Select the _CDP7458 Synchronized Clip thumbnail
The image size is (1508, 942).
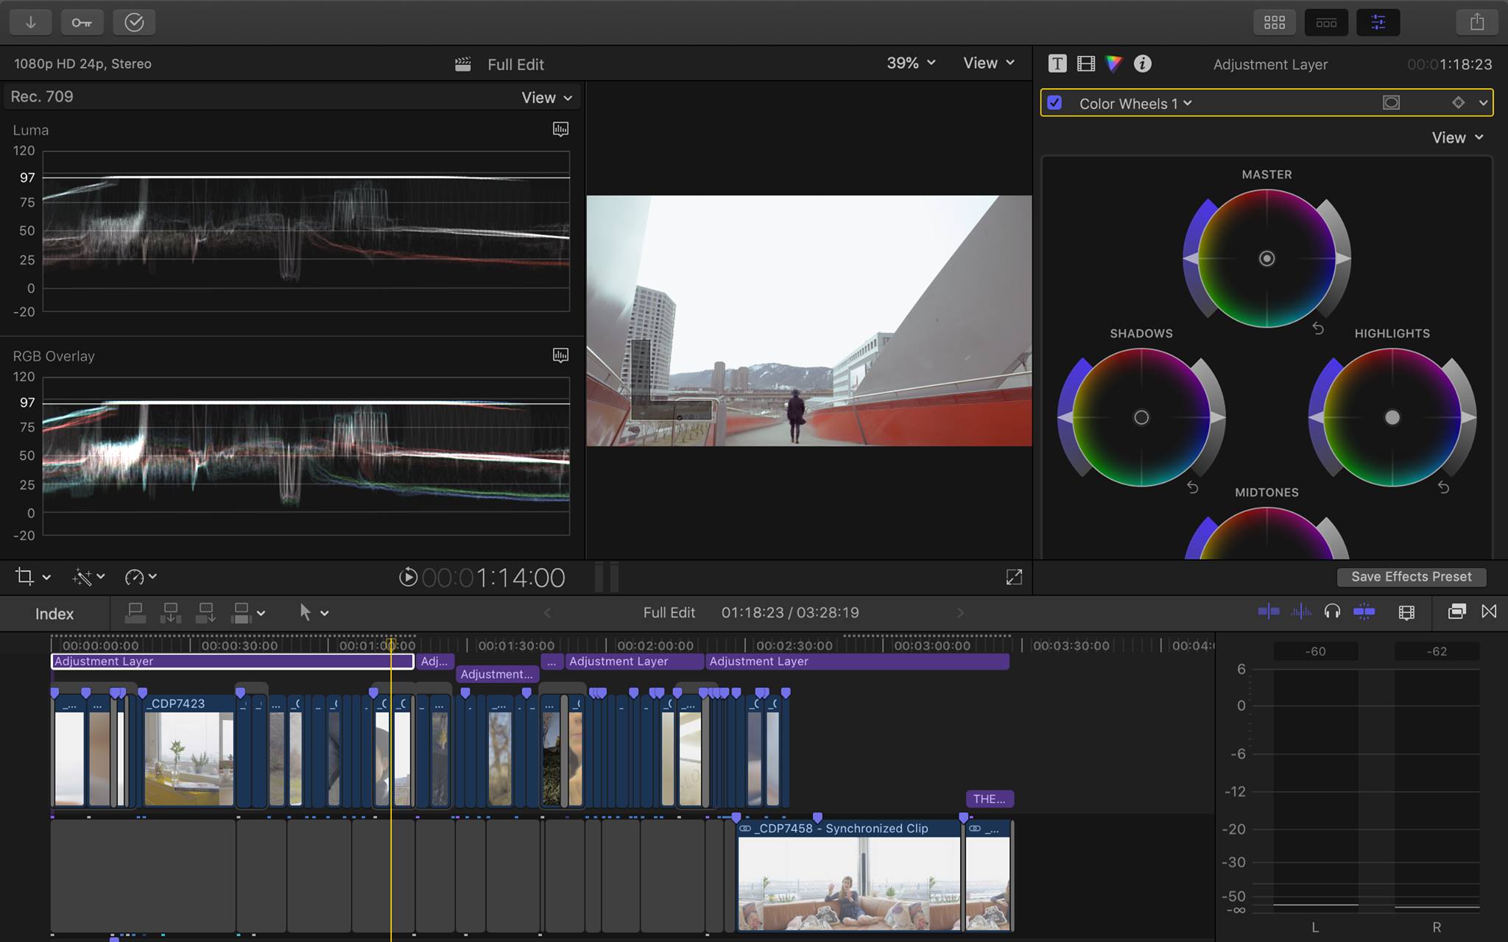click(x=848, y=883)
